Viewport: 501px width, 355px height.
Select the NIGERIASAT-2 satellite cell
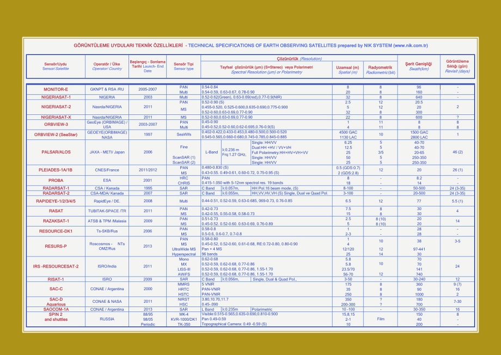click(x=56, y=107)
